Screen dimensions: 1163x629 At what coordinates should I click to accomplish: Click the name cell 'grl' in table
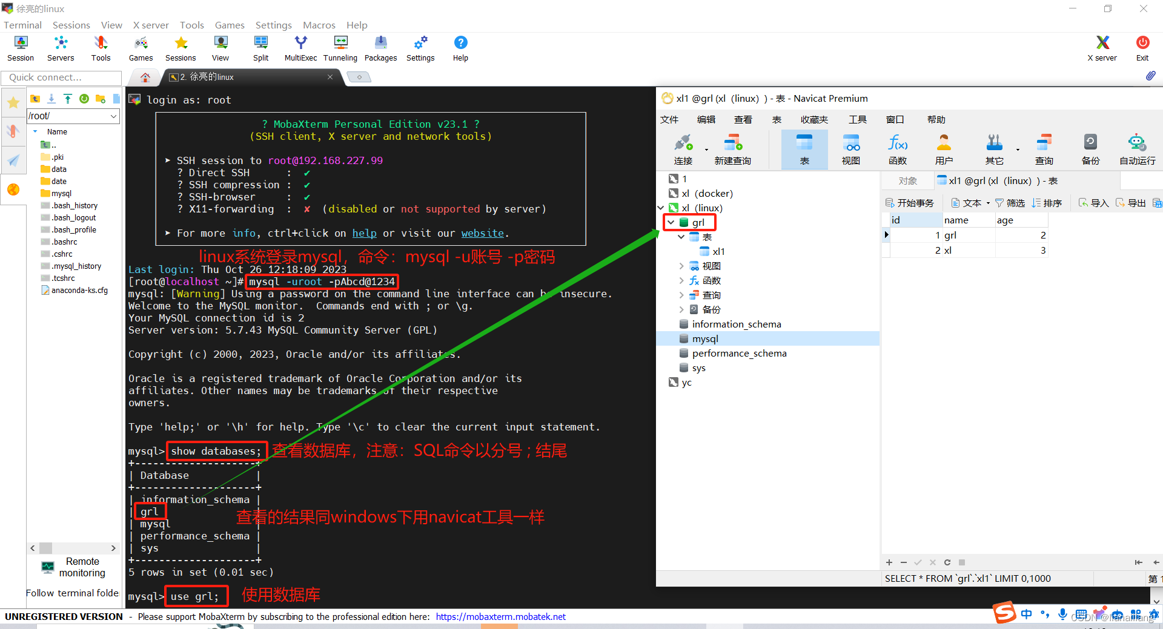(x=968, y=235)
